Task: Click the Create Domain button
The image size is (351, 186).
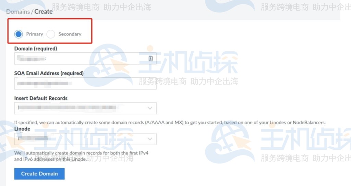Action: coord(39,174)
